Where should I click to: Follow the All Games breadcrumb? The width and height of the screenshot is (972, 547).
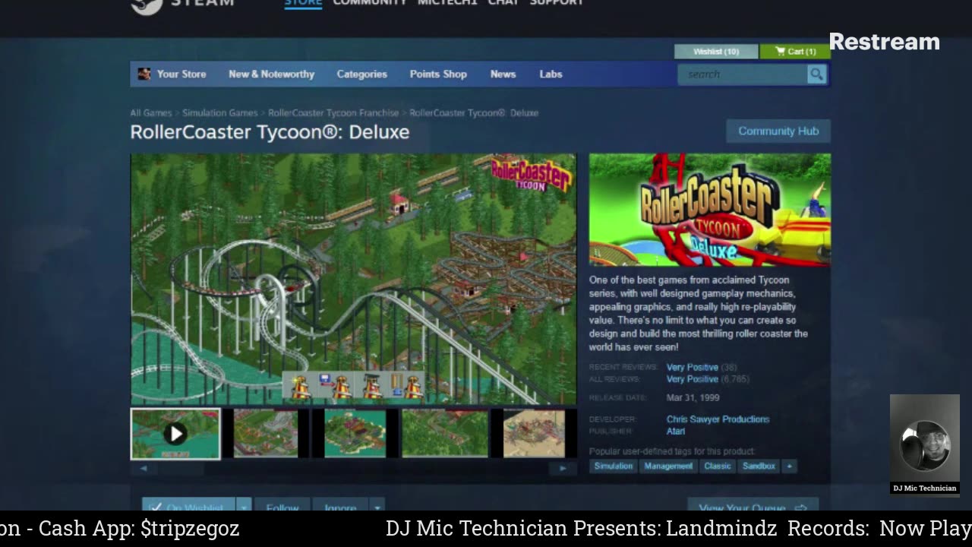(151, 112)
